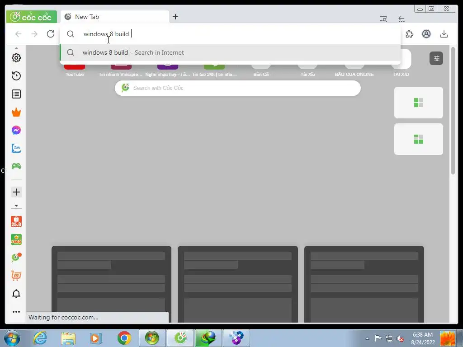Open a new tab with plus button
Screen dimensions: 463x347
[x=175, y=17]
